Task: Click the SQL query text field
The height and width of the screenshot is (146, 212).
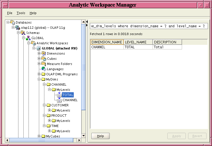Action: pos(149,26)
